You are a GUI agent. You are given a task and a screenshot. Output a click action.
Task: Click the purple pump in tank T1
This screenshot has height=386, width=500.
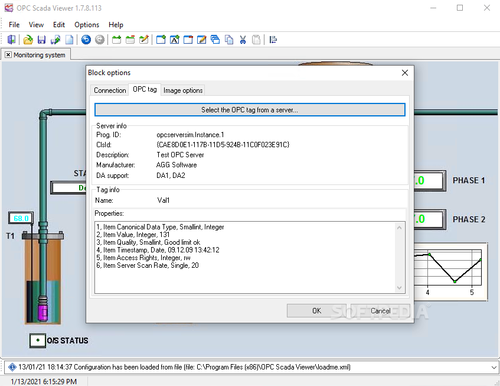coord(43,312)
